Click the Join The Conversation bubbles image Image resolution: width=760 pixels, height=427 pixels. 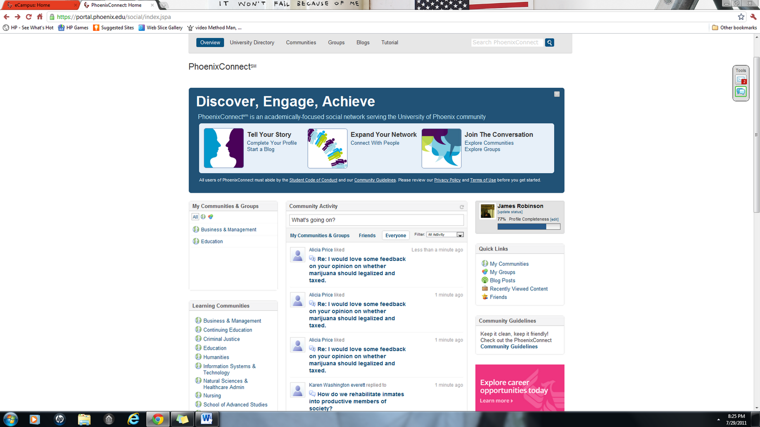tap(441, 148)
